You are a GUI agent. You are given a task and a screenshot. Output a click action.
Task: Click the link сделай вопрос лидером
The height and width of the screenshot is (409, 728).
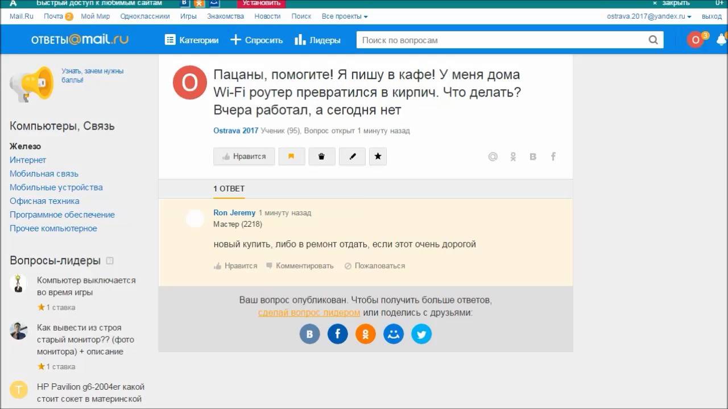[x=309, y=312]
